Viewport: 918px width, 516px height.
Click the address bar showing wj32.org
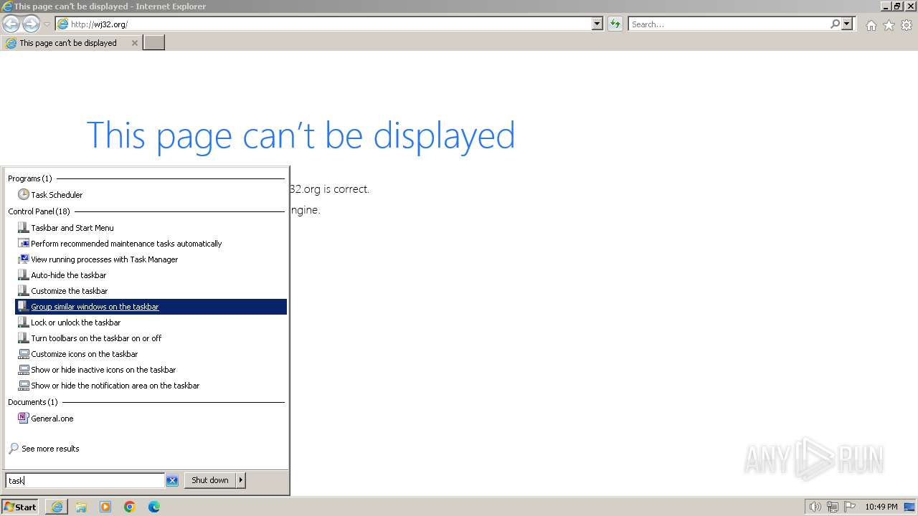point(323,24)
